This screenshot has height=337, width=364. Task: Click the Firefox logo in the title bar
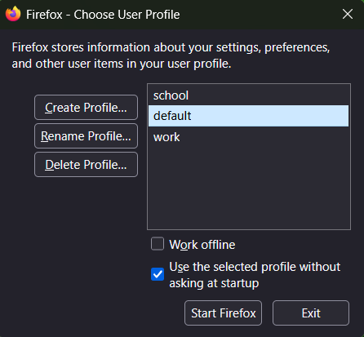(x=13, y=14)
